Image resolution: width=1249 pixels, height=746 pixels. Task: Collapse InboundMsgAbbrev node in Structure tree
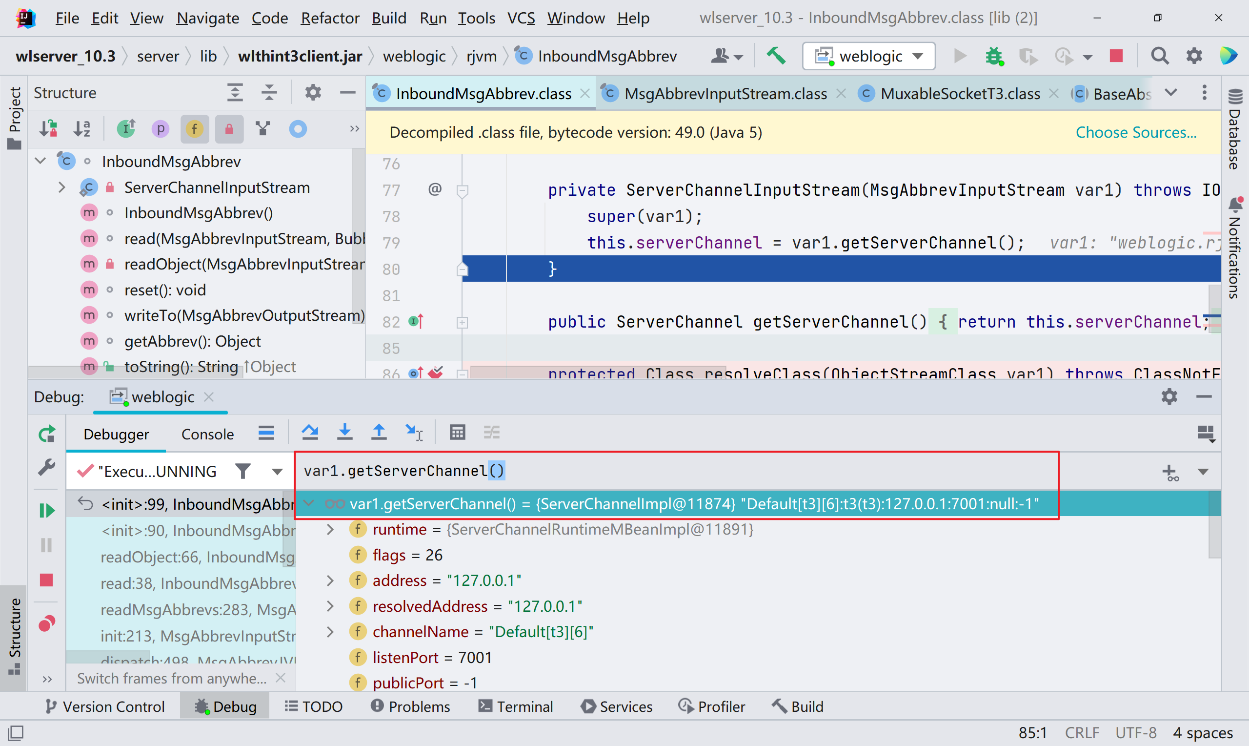[x=40, y=161]
